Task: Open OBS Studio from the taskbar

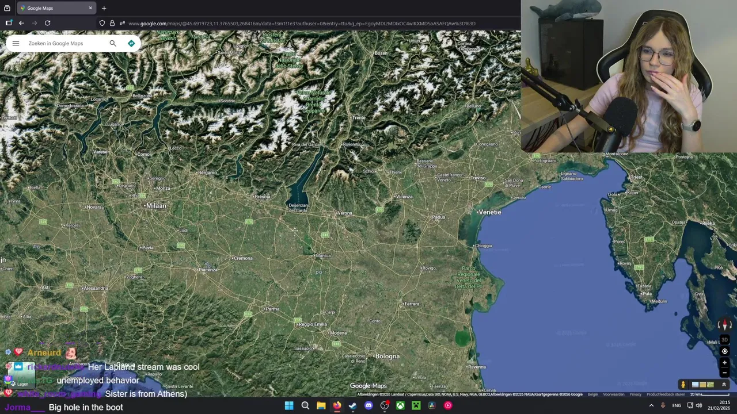Action: click(385, 405)
